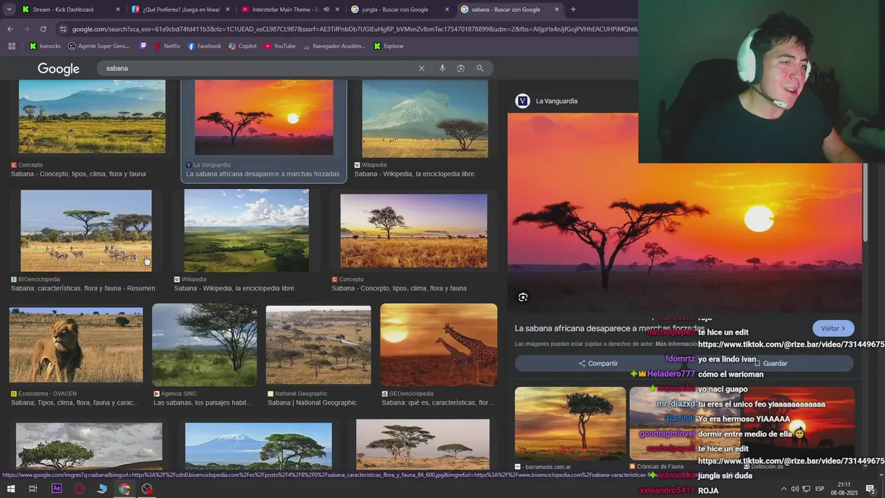Open related image from barrameda.com.ar
This screenshot has width=885, height=498.
570,423
